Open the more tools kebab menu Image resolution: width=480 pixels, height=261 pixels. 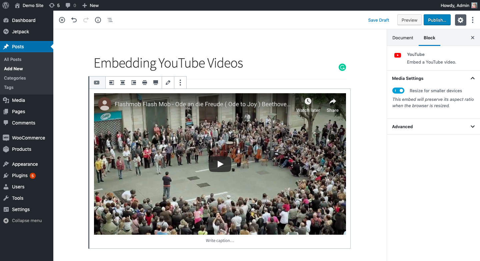coord(473,20)
